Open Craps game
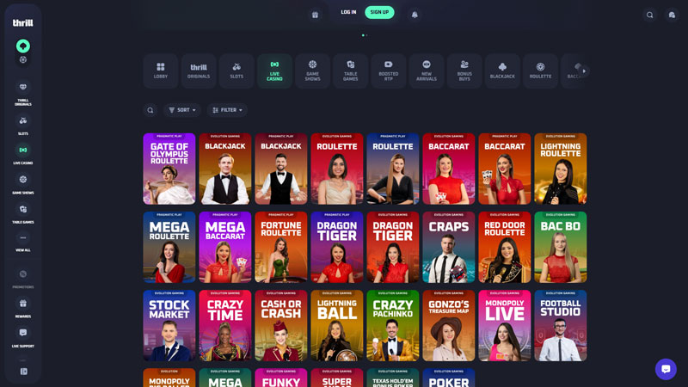This screenshot has height=387, width=688. pos(448,248)
